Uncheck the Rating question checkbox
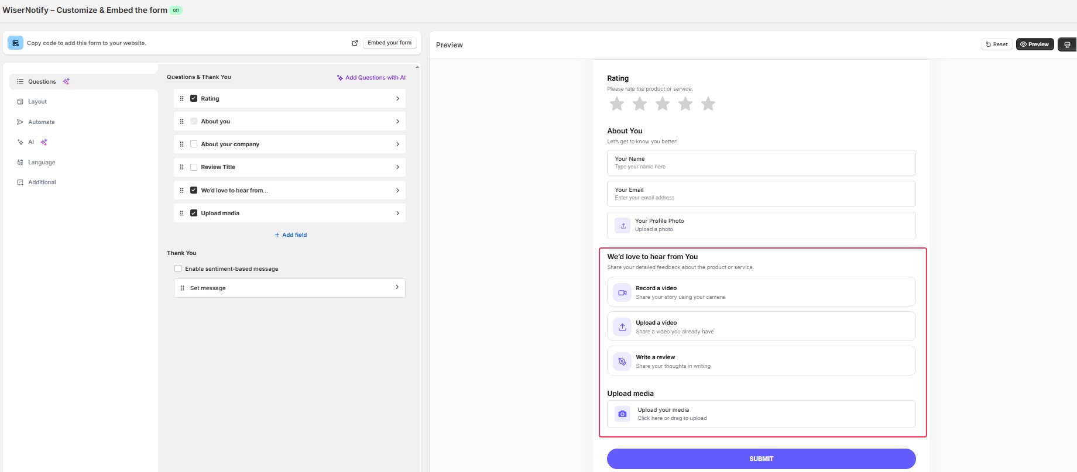 tap(194, 99)
